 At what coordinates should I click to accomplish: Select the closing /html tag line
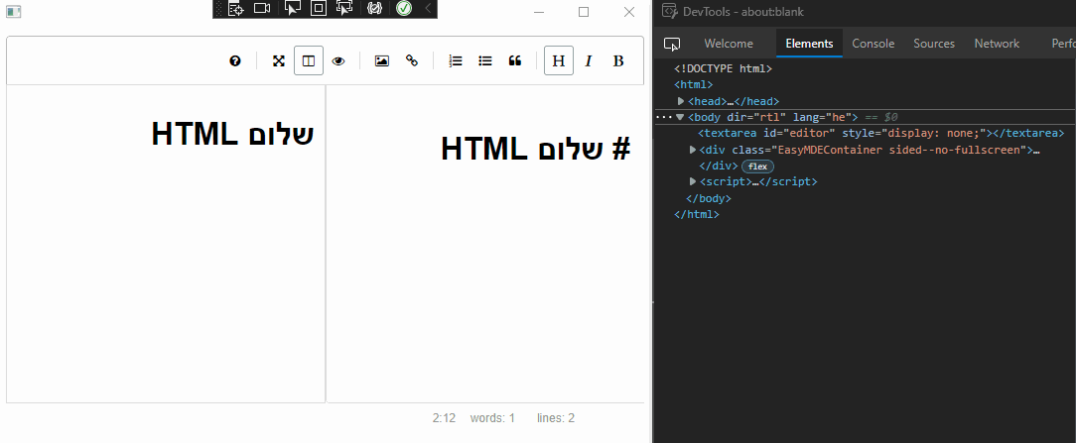click(697, 214)
